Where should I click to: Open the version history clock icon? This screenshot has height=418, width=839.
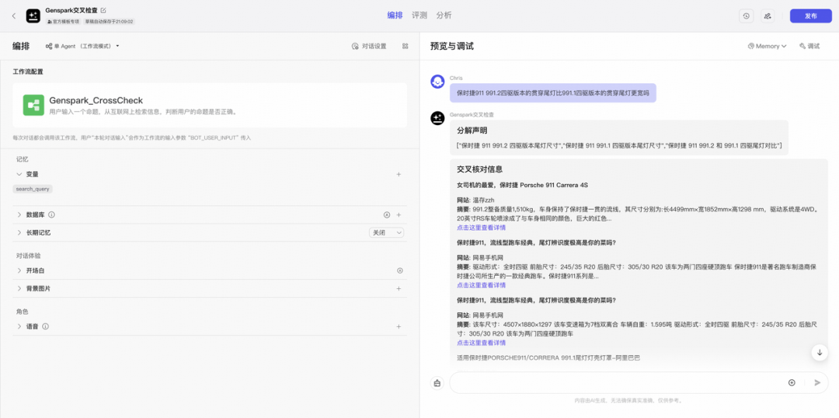pos(746,16)
